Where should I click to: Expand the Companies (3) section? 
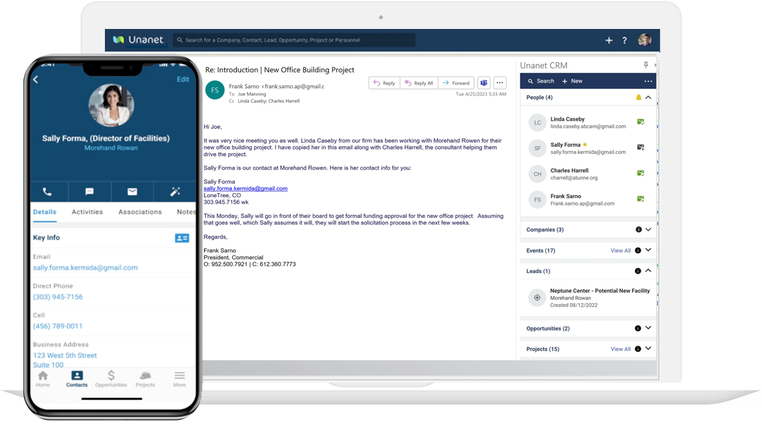[647, 229]
